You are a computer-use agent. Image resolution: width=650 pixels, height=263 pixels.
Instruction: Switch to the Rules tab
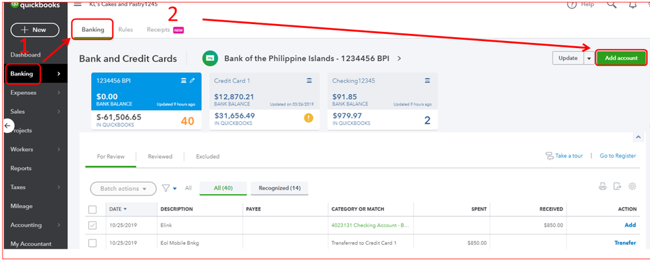point(126,30)
